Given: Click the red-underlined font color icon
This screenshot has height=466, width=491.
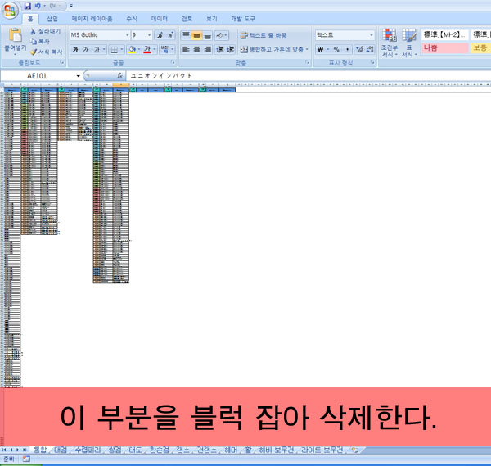Looking at the screenshot, I should (x=147, y=49).
